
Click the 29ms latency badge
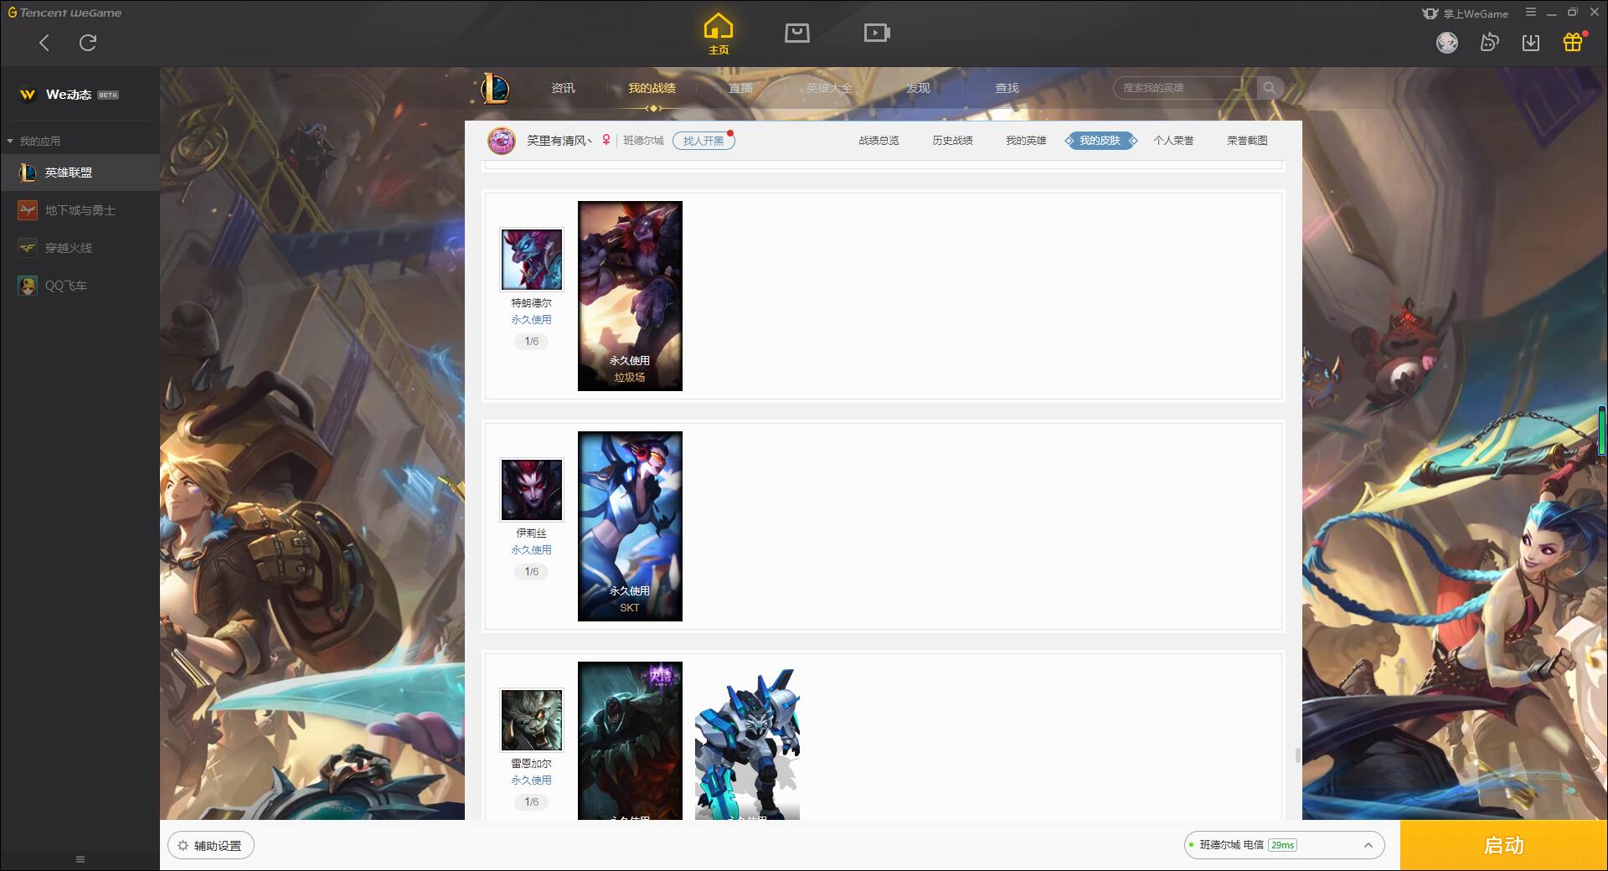coord(1282,846)
